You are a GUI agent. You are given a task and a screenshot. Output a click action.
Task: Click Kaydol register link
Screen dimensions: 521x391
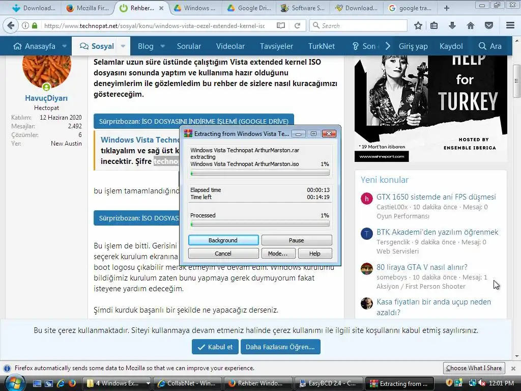click(451, 46)
